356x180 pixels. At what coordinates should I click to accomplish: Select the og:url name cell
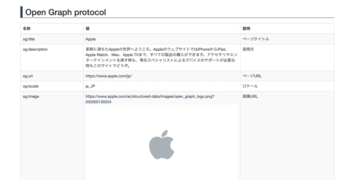coord(28,76)
